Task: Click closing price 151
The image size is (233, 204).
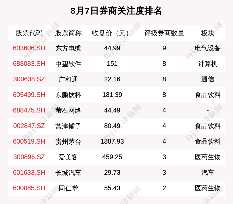Action: (x=112, y=64)
